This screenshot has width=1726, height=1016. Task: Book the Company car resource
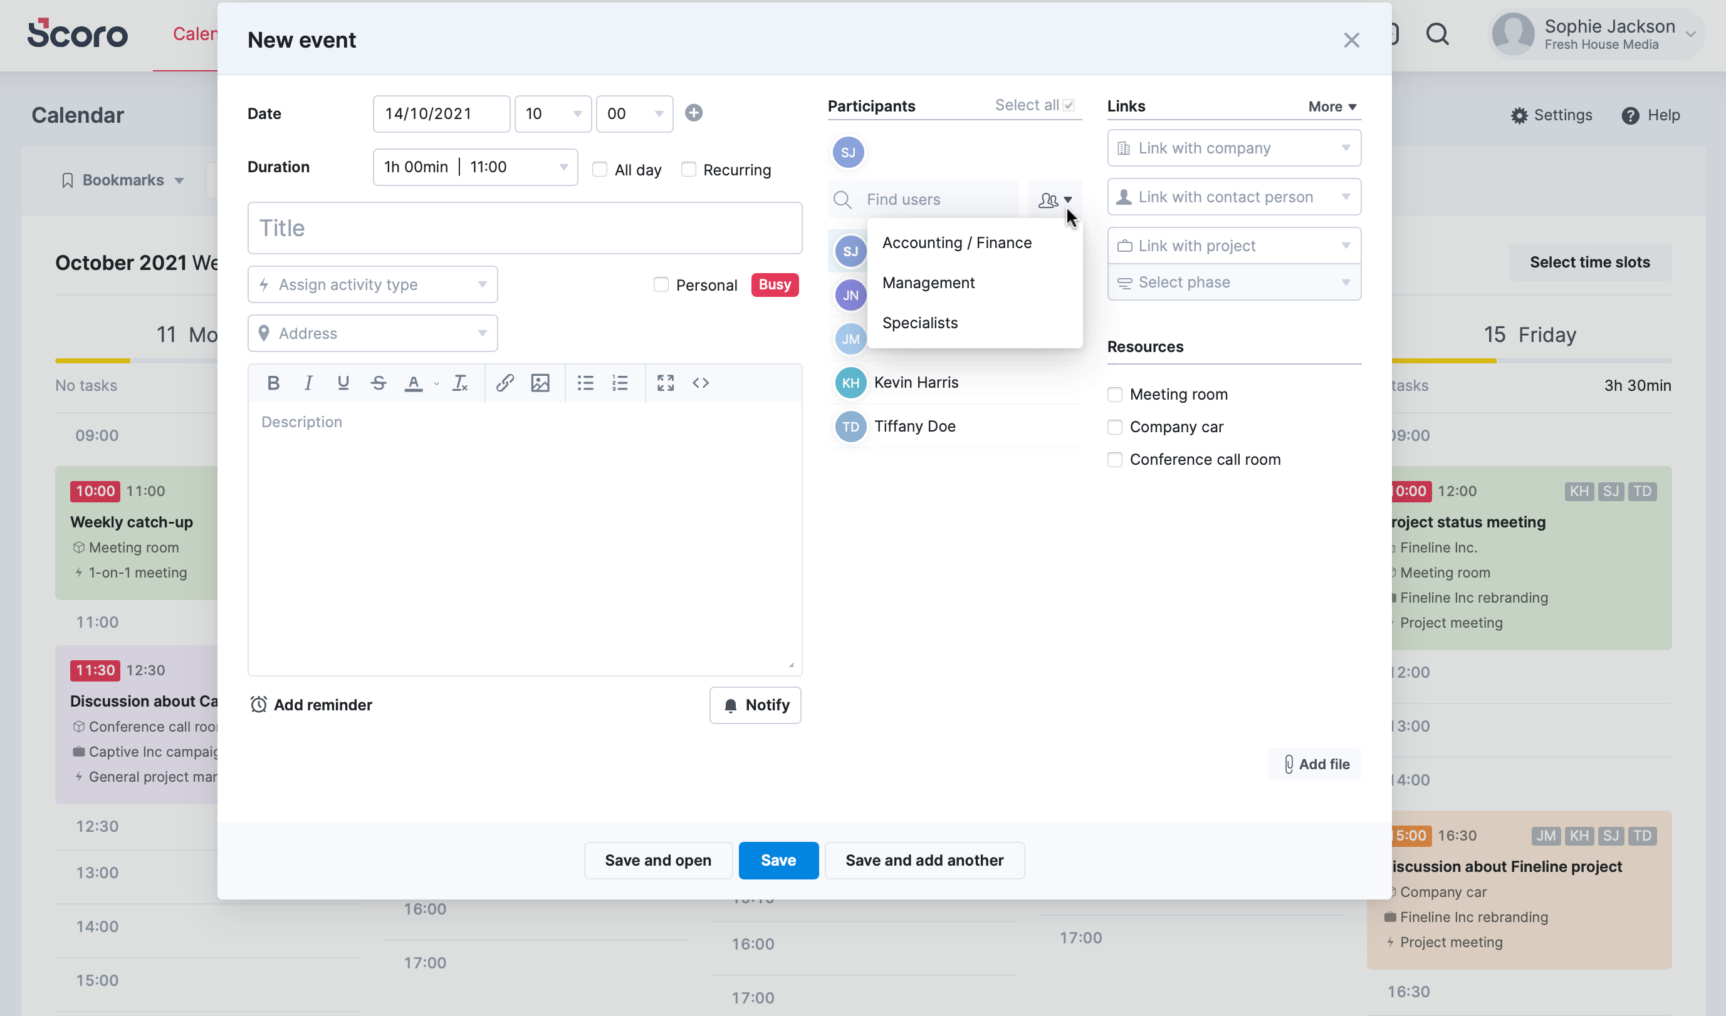[1115, 427]
